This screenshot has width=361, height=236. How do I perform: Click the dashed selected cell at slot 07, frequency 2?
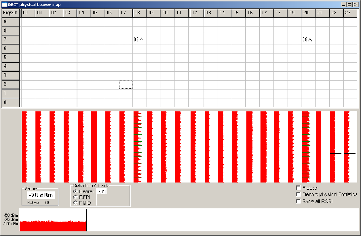tap(126, 84)
